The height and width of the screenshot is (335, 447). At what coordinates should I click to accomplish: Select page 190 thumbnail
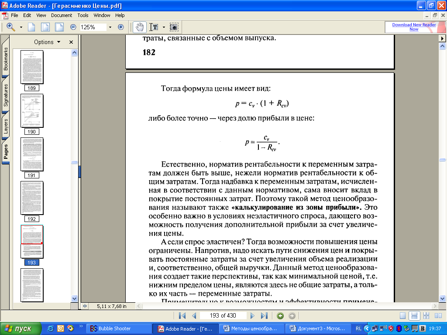tap(32, 110)
